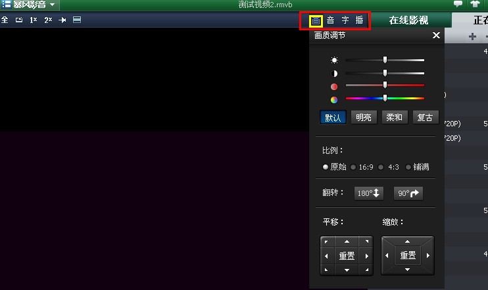Adjust the red saturation slider
The width and height of the screenshot is (488, 290).
(x=385, y=85)
